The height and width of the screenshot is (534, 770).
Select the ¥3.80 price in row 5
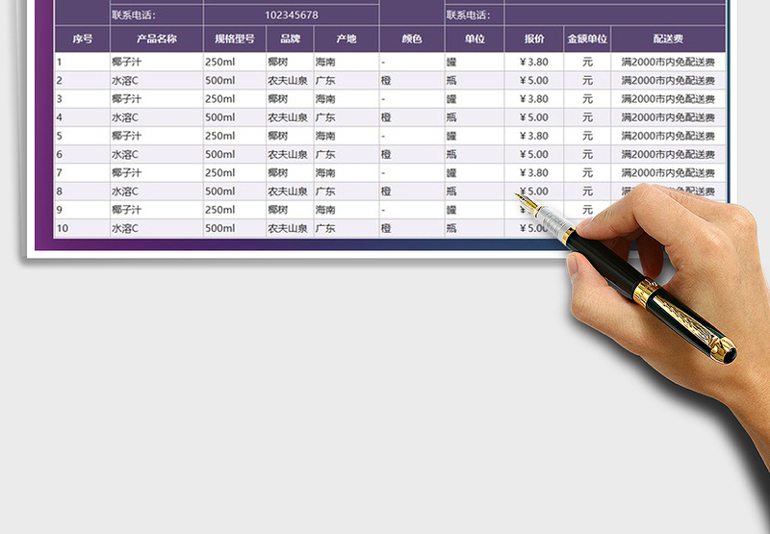tap(533, 136)
